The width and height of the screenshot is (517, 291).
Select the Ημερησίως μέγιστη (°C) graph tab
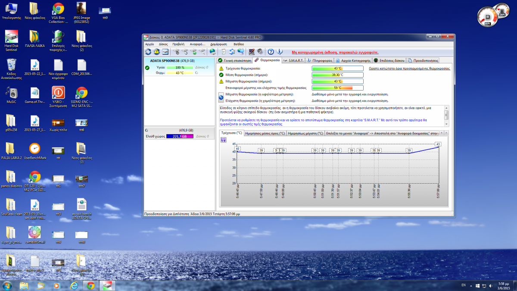(305, 134)
